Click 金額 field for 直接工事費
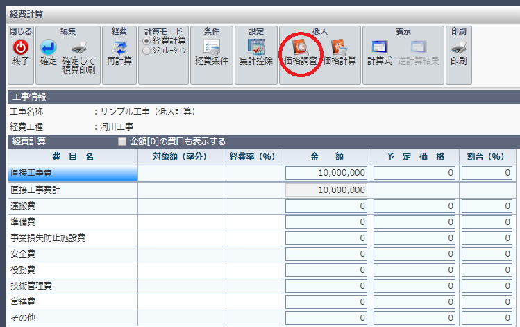This screenshot has height=327, width=520. [326, 173]
